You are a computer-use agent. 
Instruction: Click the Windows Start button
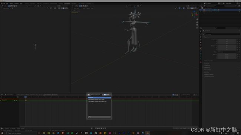[2, 133]
